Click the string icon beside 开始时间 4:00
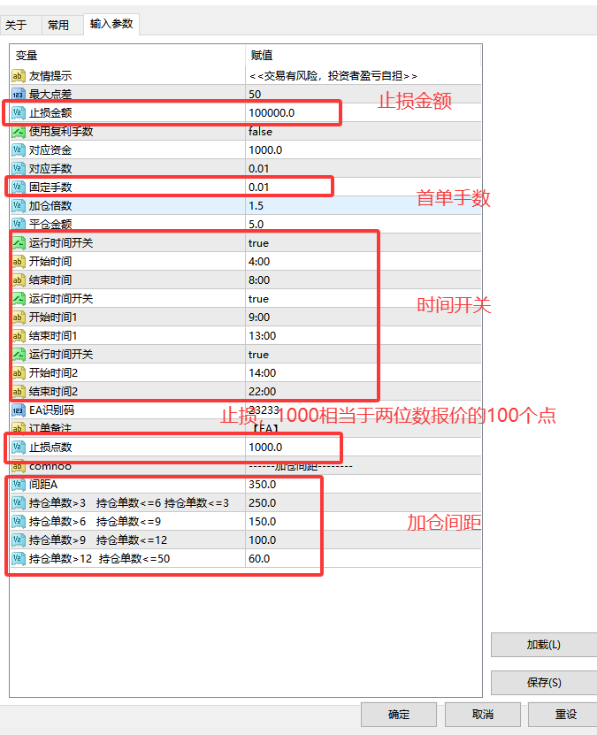The width and height of the screenshot is (597, 735). point(18,262)
